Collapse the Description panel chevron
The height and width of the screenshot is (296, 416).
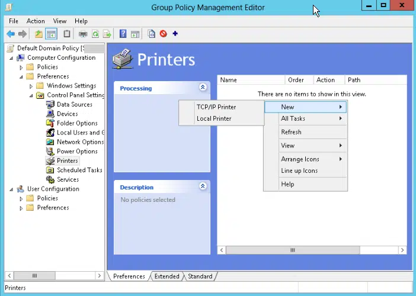pyautogui.click(x=203, y=186)
